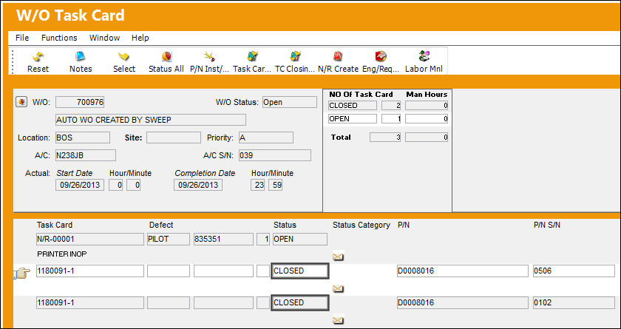Click the lookup icon beside W/O label

click(22, 102)
